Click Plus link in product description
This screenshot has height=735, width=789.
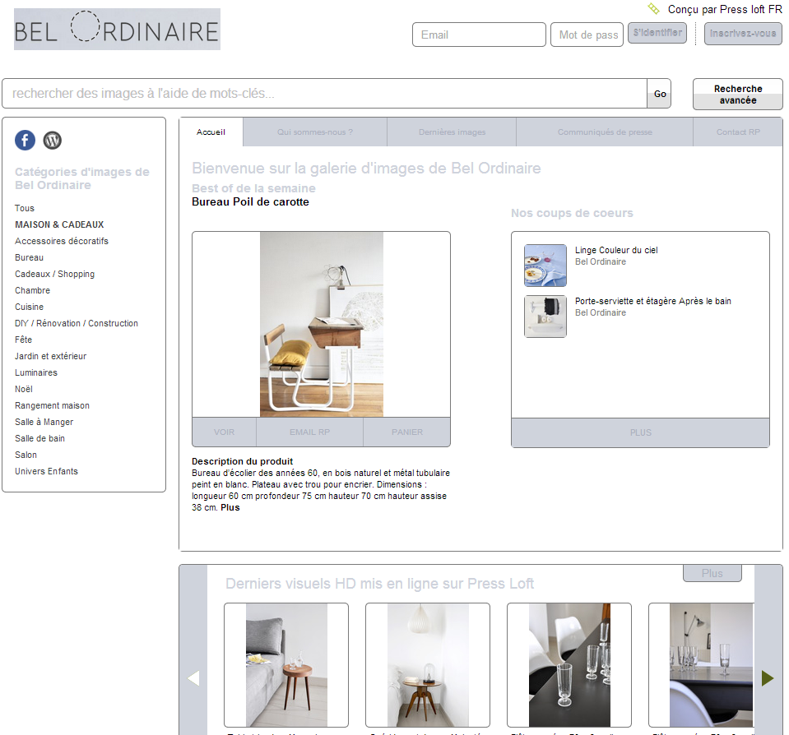[230, 508]
